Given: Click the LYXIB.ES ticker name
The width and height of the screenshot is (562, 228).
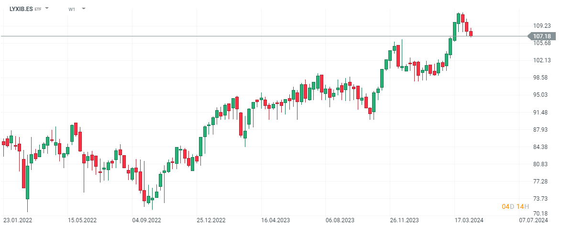Looking at the screenshot, I should point(21,9).
